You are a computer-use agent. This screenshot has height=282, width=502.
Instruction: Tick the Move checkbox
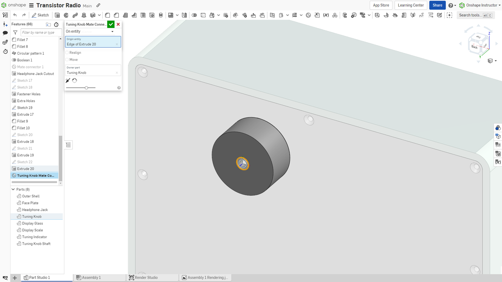point(67,60)
